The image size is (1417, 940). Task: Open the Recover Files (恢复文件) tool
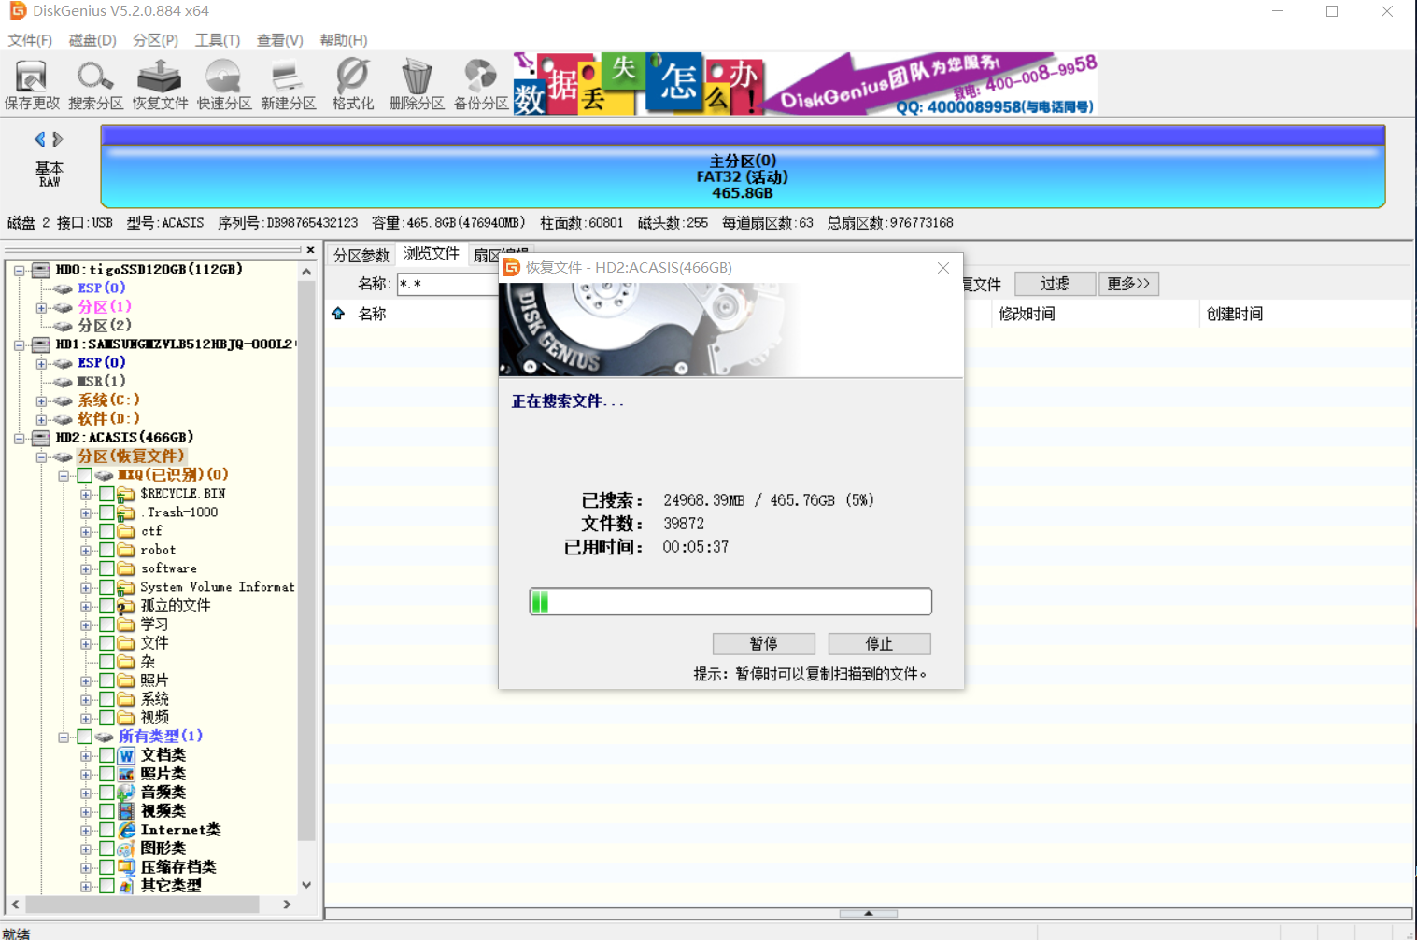160,85
